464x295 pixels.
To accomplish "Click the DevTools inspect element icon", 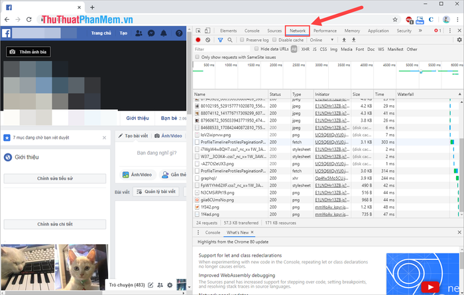I will [x=198, y=30].
